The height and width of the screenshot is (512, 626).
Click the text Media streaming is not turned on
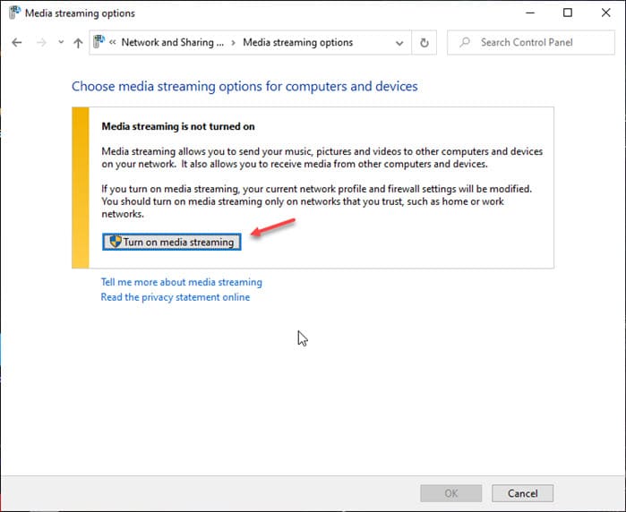[x=178, y=126]
